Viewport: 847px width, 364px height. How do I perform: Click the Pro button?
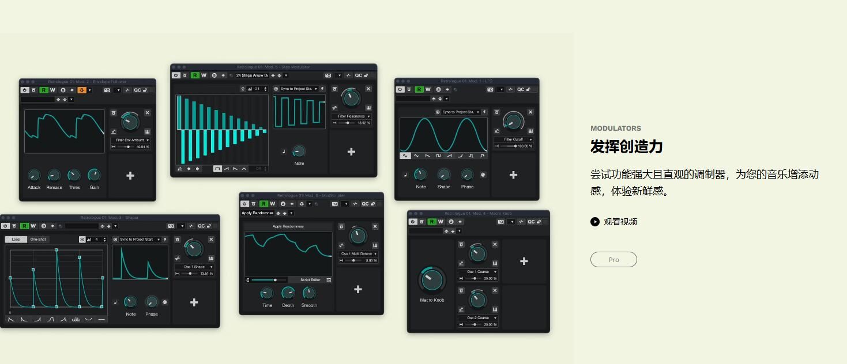click(613, 260)
